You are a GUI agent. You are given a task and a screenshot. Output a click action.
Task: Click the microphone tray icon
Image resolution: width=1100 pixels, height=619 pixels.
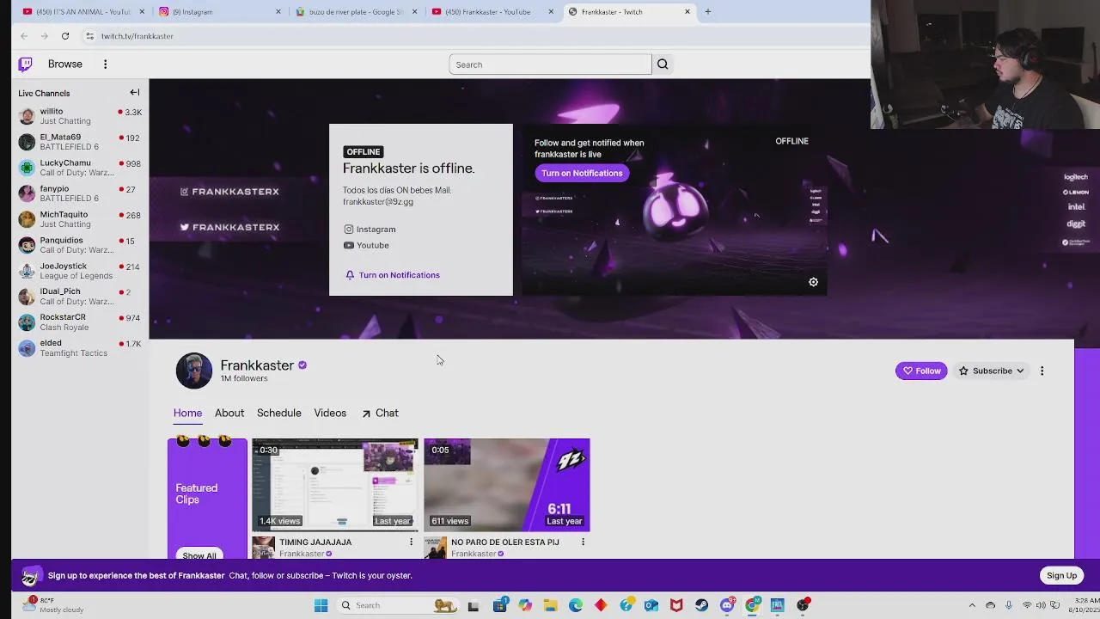(1009, 605)
